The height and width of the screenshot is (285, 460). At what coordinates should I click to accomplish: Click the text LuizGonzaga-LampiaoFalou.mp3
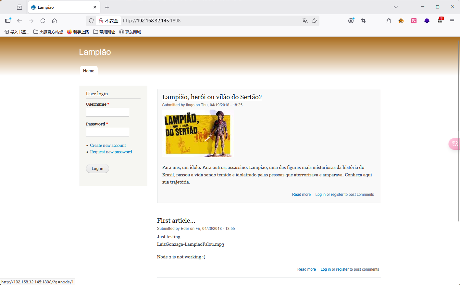point(191,244)
